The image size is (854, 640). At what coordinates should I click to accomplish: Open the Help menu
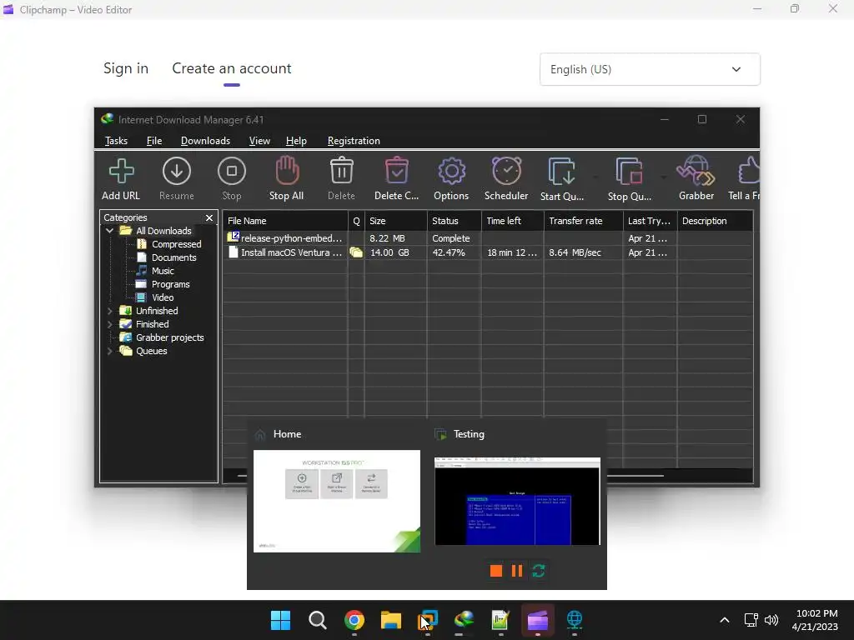coord(296,141)
